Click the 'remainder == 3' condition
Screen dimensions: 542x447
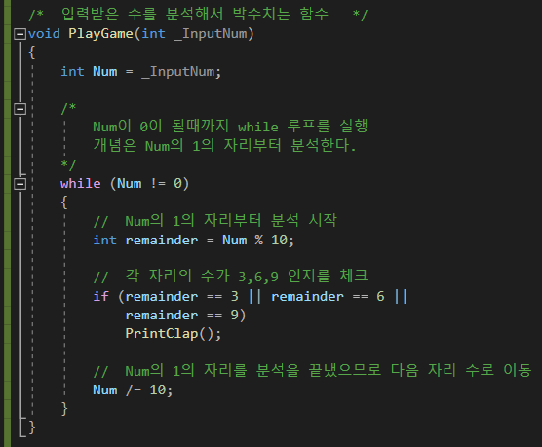point(182,296)
